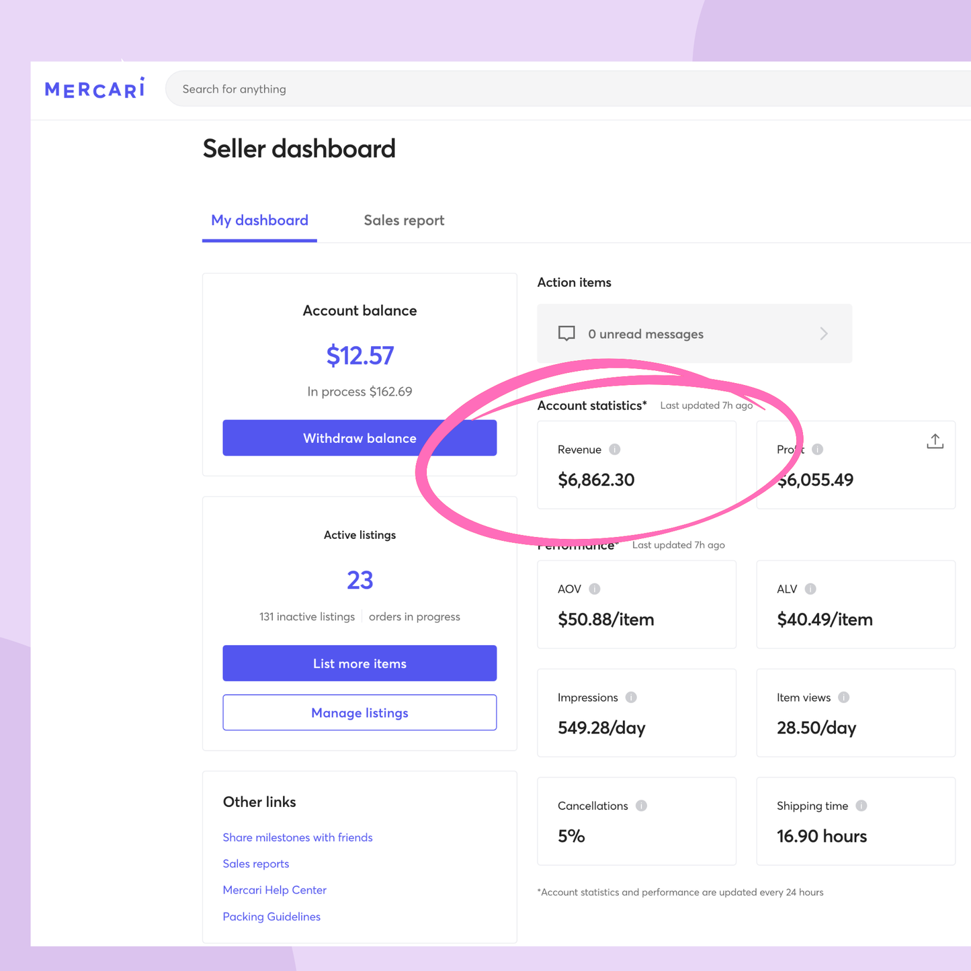Viewport: 971px width, 971px height.
Task: Switch to the My dashboard tab
Action: click(x=259, y=220)
